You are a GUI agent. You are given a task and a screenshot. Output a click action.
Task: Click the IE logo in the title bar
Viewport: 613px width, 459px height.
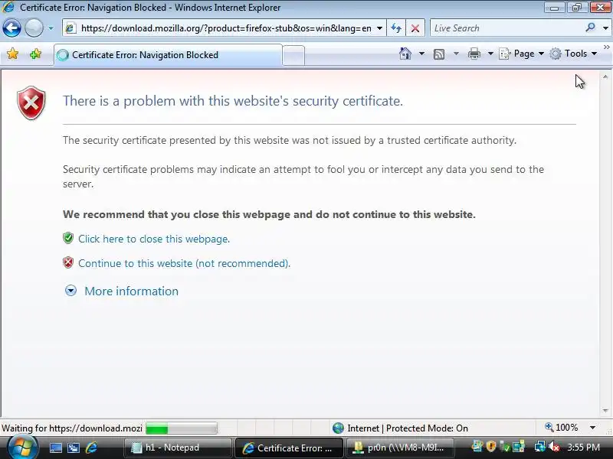tap(8, 8)
